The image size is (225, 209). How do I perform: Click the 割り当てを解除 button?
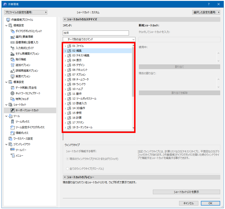click(x=179, y=93)
